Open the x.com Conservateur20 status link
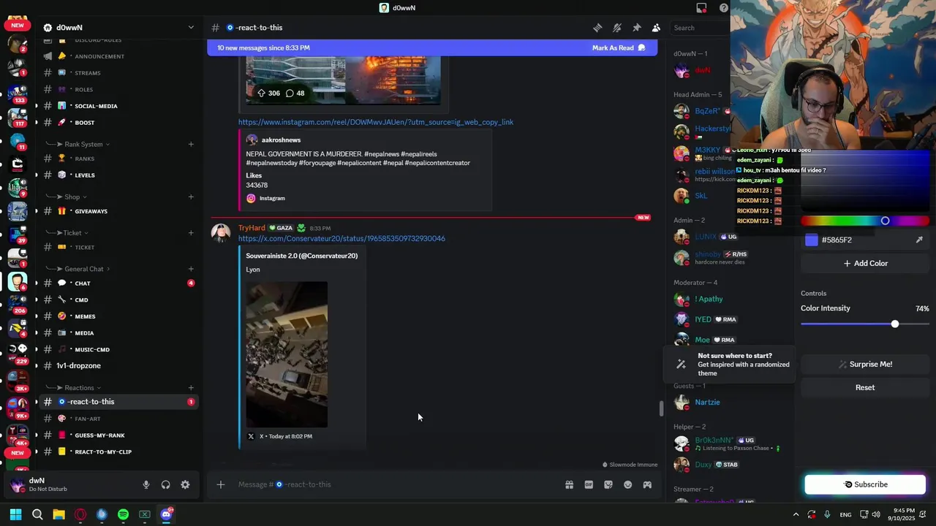This screenshot has height=526, width=936. (x=341, y=238)
